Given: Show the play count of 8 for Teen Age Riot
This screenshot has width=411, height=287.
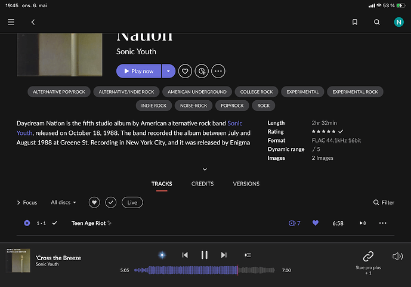Looking at the screenshot, I should tap(363, 223).
